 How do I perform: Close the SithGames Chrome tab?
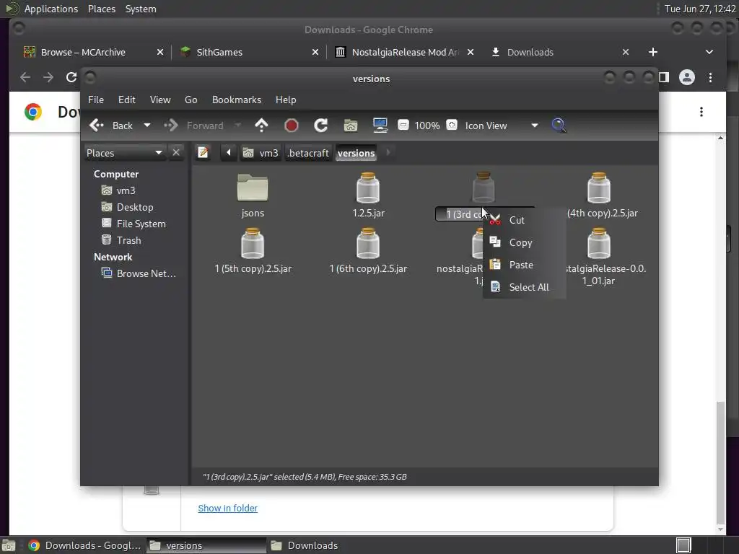click(315, 52)
